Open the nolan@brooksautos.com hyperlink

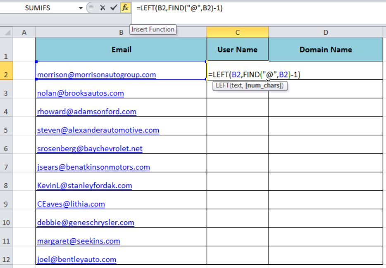81,93
